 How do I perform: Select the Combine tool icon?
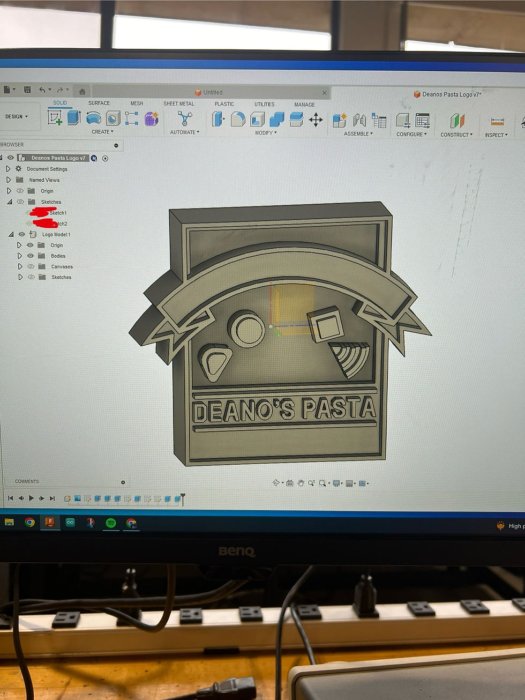tap(277, 120)
